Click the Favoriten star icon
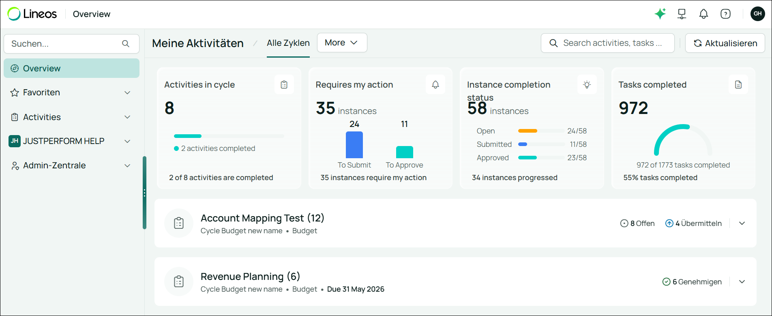Image resolution: width=772 pixels, height=316 pixels. (x=15, y=92)
